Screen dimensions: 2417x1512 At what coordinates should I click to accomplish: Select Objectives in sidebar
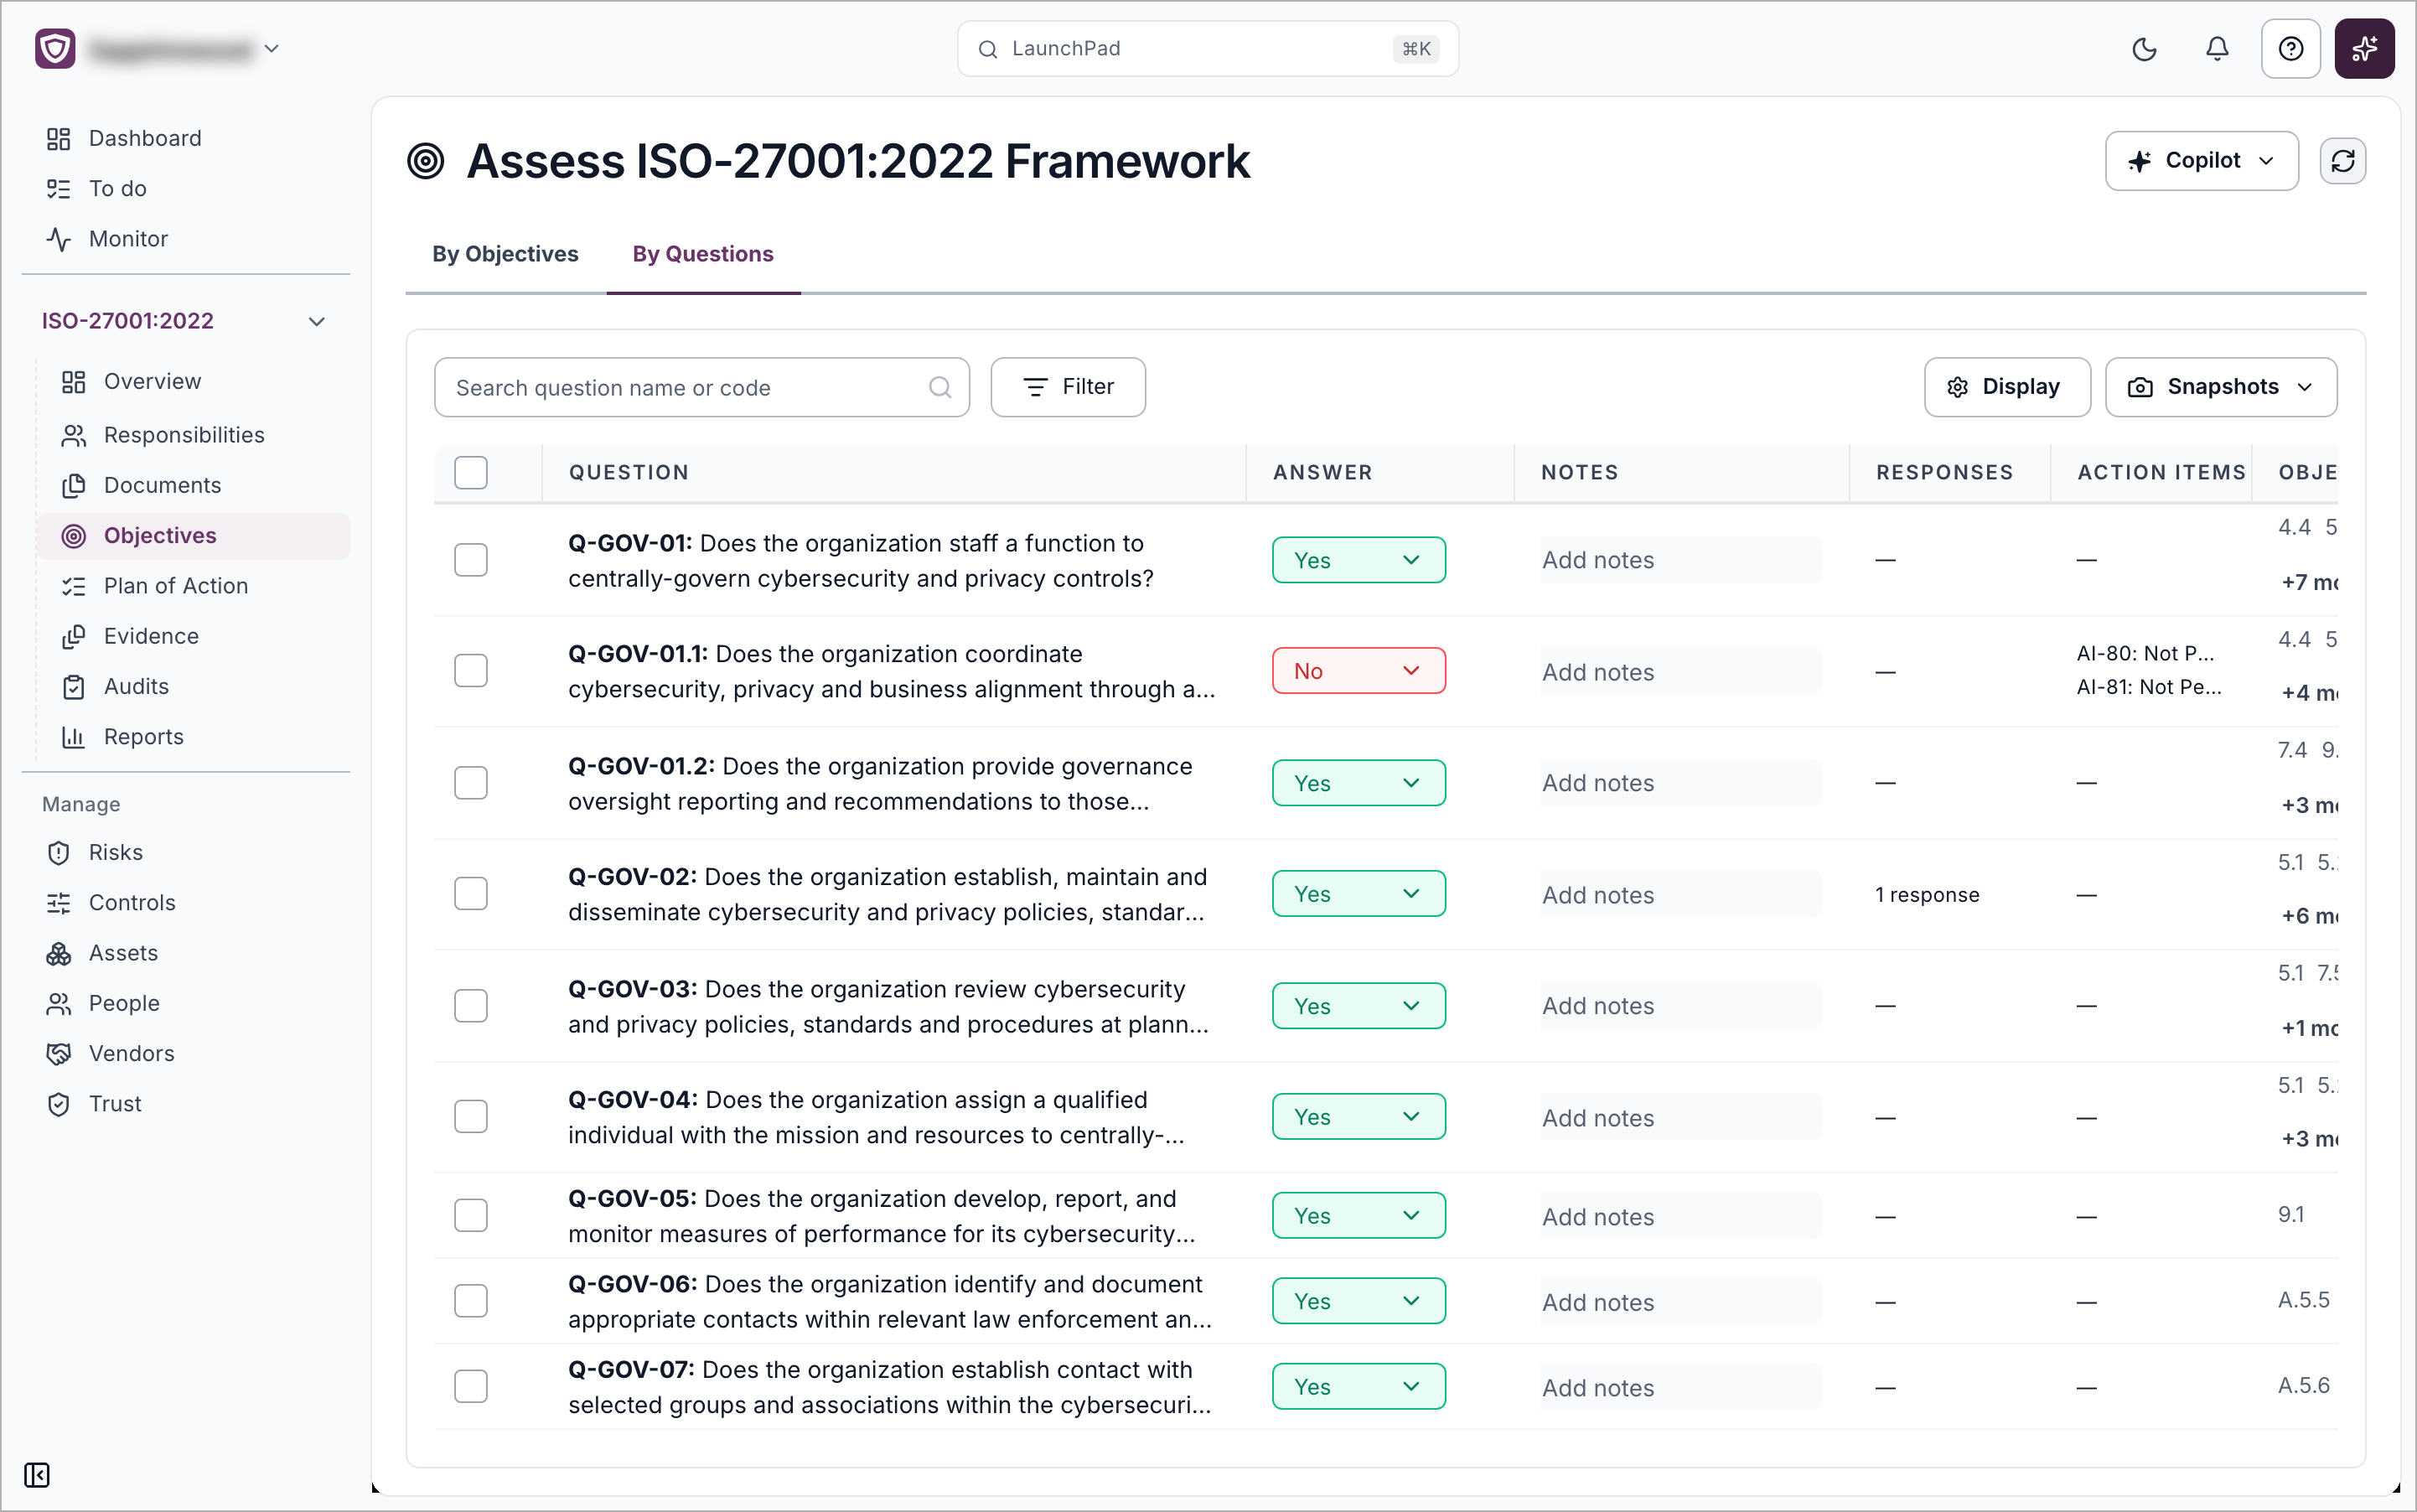coord(194,535)
